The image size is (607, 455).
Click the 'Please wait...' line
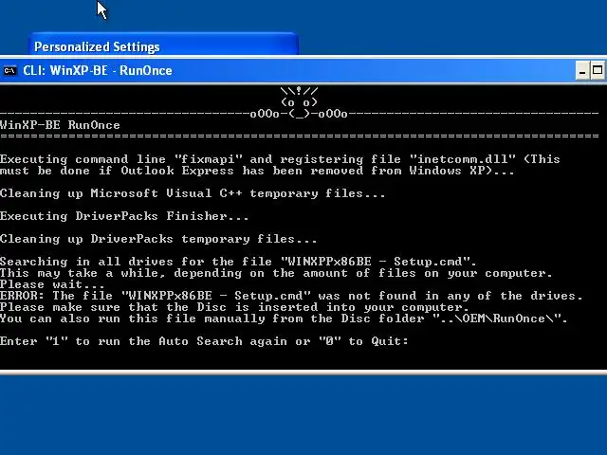pos(52,284)
